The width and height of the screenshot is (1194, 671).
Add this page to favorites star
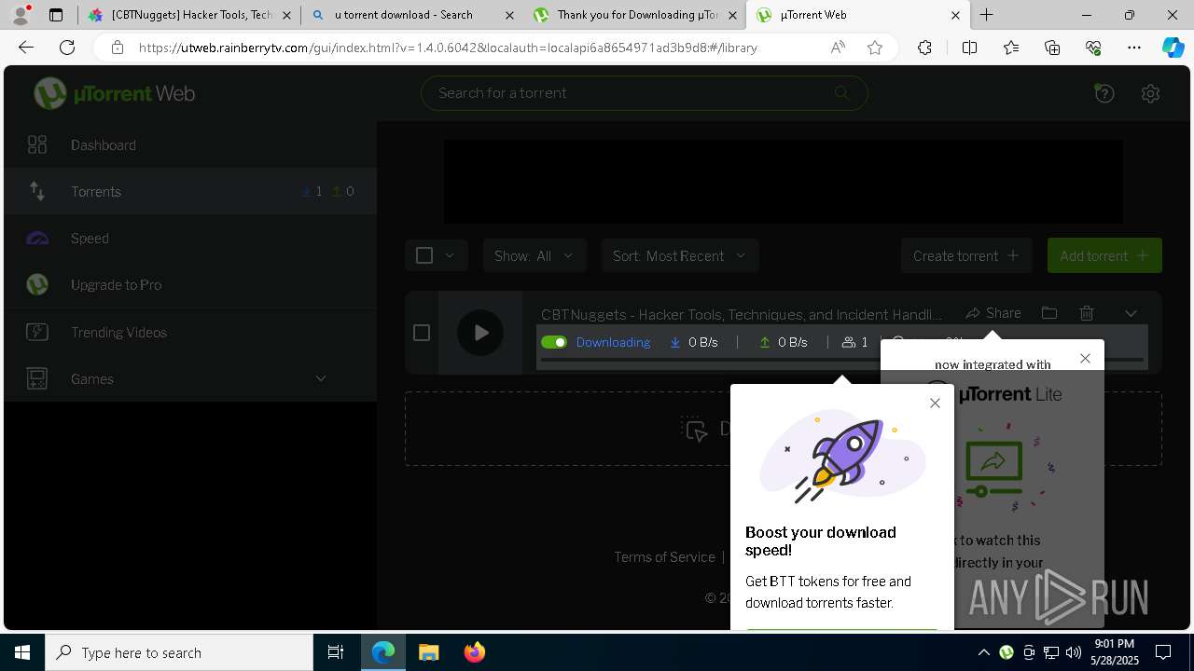pyautogui.click(x=875, y=48)
